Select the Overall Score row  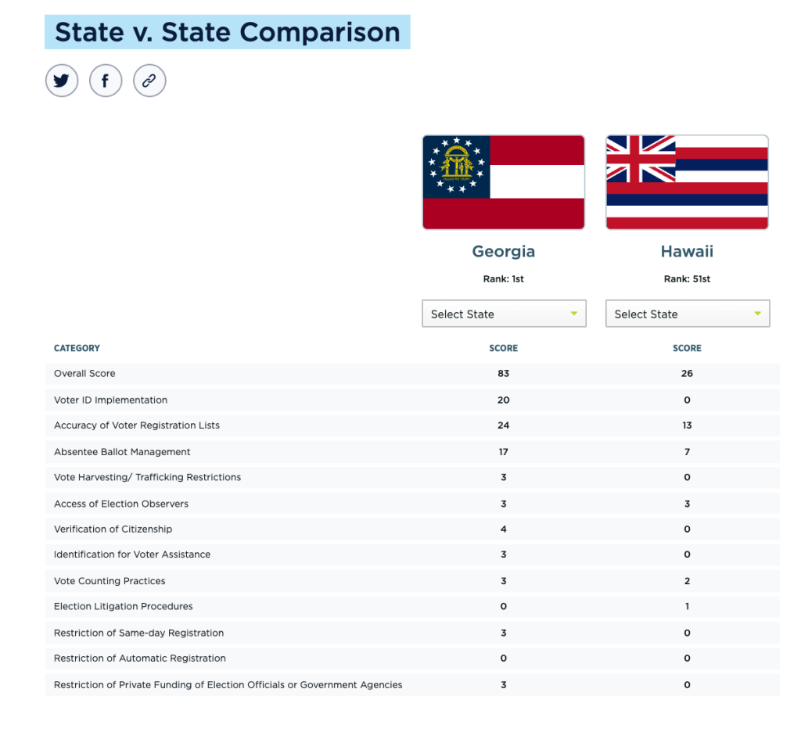pyautogui.click(x=412, y=374)
